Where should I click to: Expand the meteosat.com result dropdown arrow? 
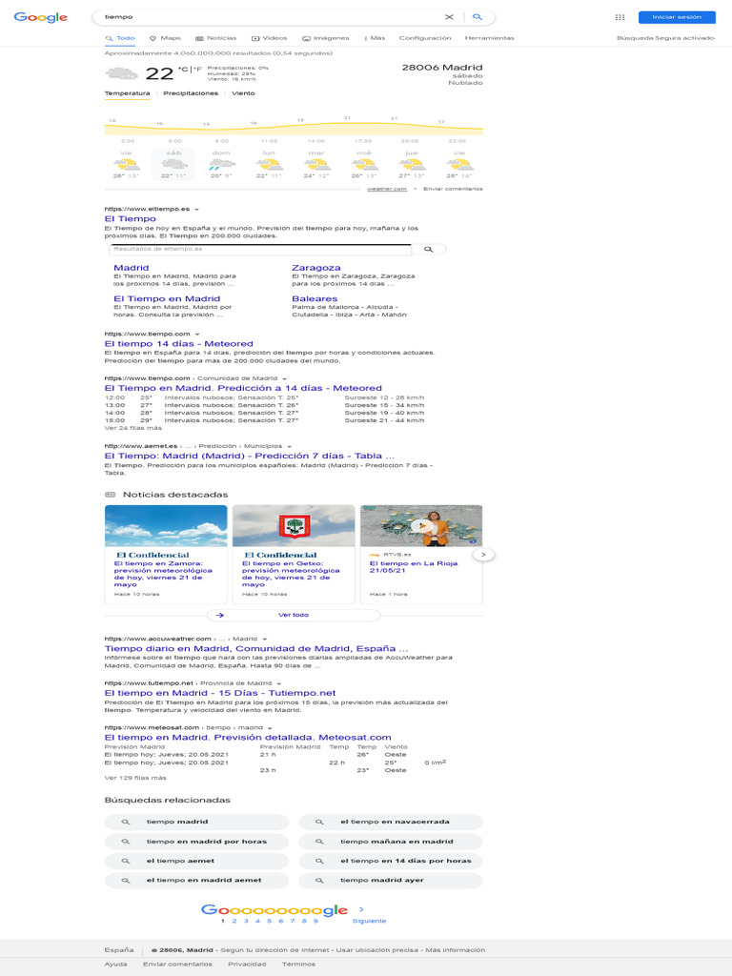click(x=270, y=727)
